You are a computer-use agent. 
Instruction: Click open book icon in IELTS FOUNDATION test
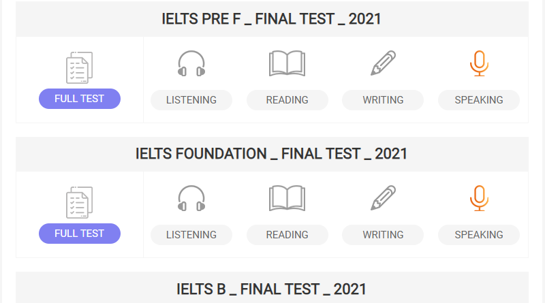pyautogui.click(x=287, y=198)
